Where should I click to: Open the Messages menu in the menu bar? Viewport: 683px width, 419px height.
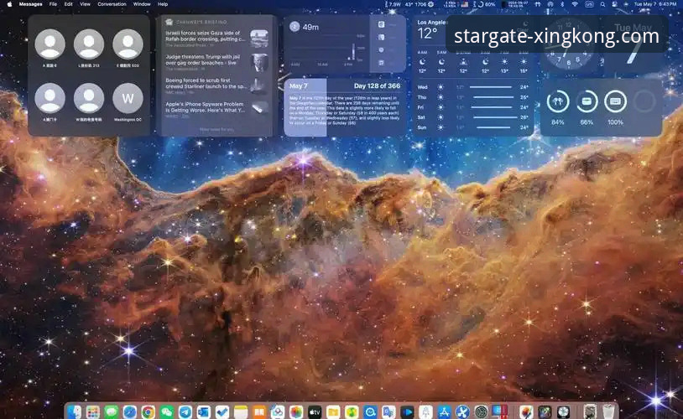click(30, 4)
